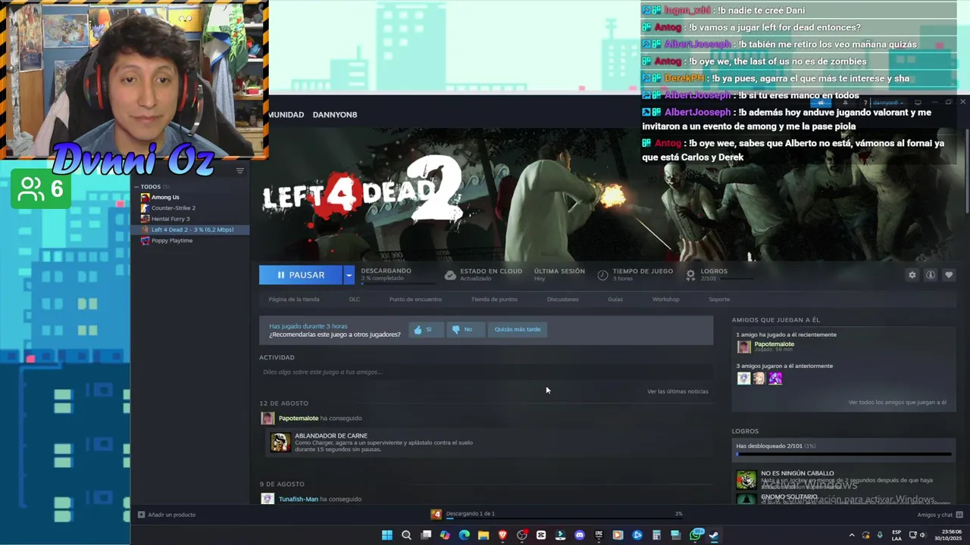Click the Poppy Playtime game icon
The width and height of the screenshot is (970, 545).
145,240
